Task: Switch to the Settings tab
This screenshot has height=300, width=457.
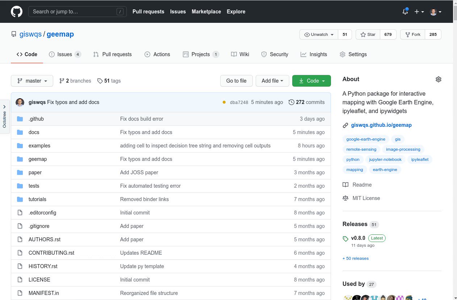Action: [x=353, y=54]
